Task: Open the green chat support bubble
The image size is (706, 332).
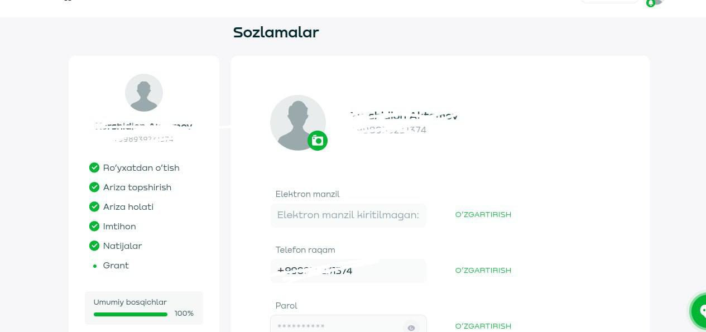Action: (699, 310)
